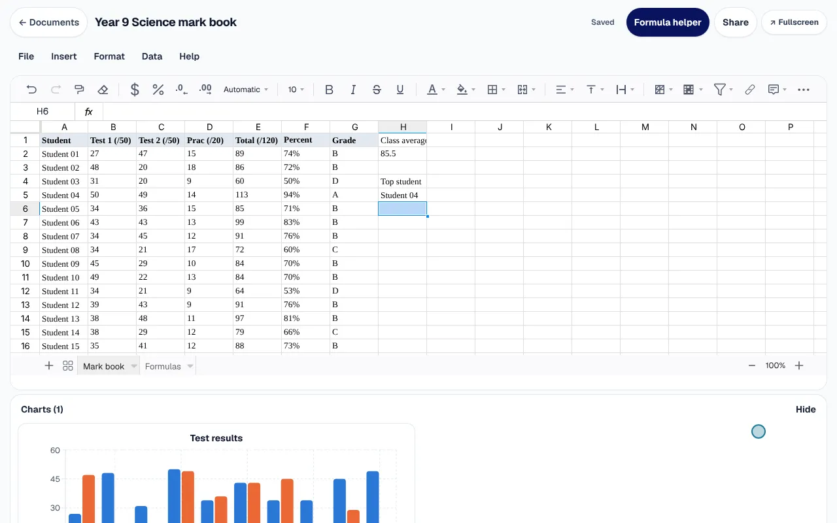837x523 pixels.
Task: Open the font size 10 dropdown
Action: (296, 90)
